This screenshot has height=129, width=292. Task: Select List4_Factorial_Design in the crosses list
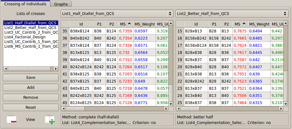click(25, 37)
